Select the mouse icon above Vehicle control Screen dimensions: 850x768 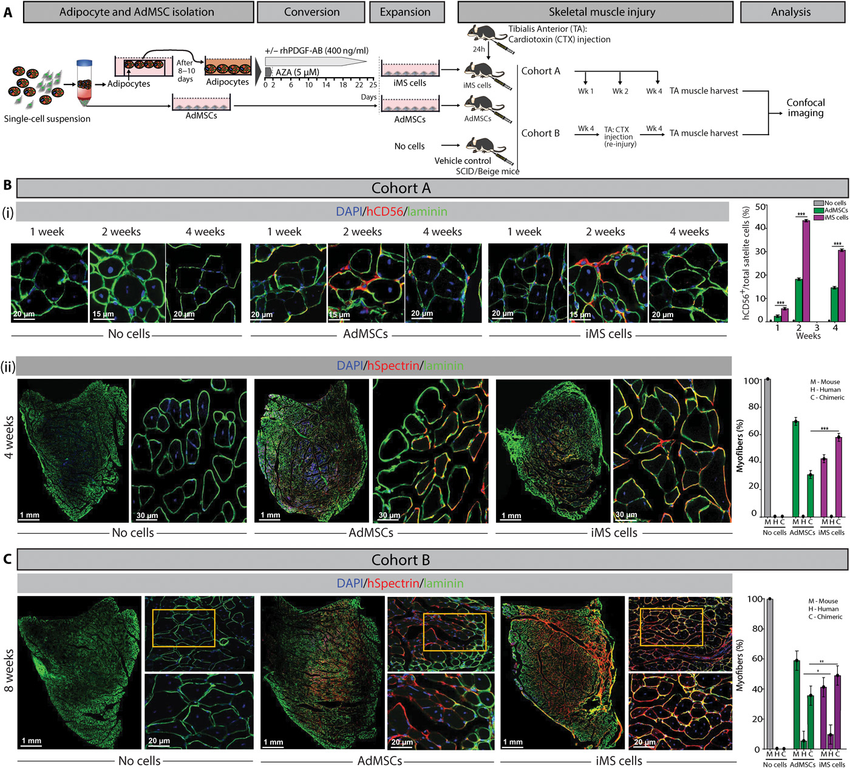487,148
